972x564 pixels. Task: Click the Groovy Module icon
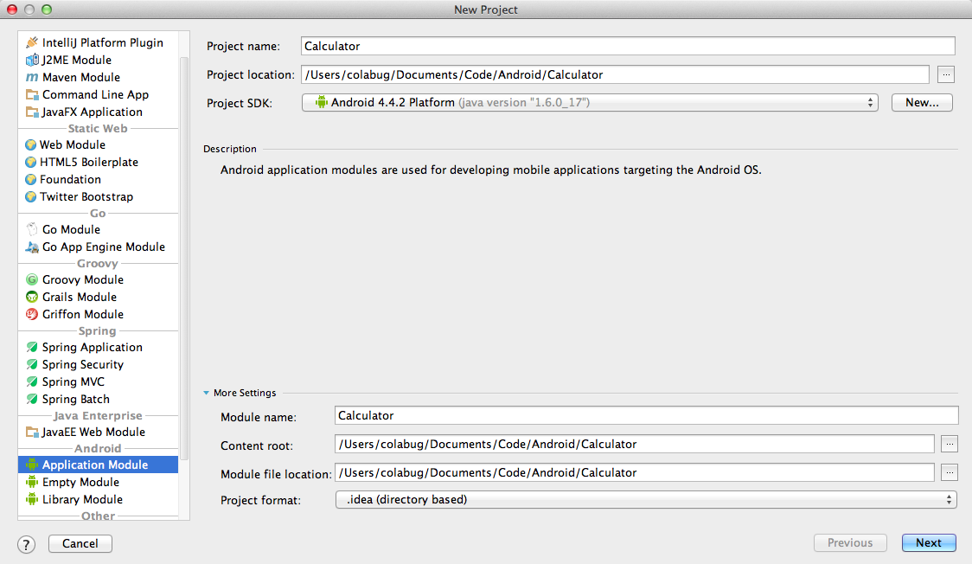(x=32, y=279)
